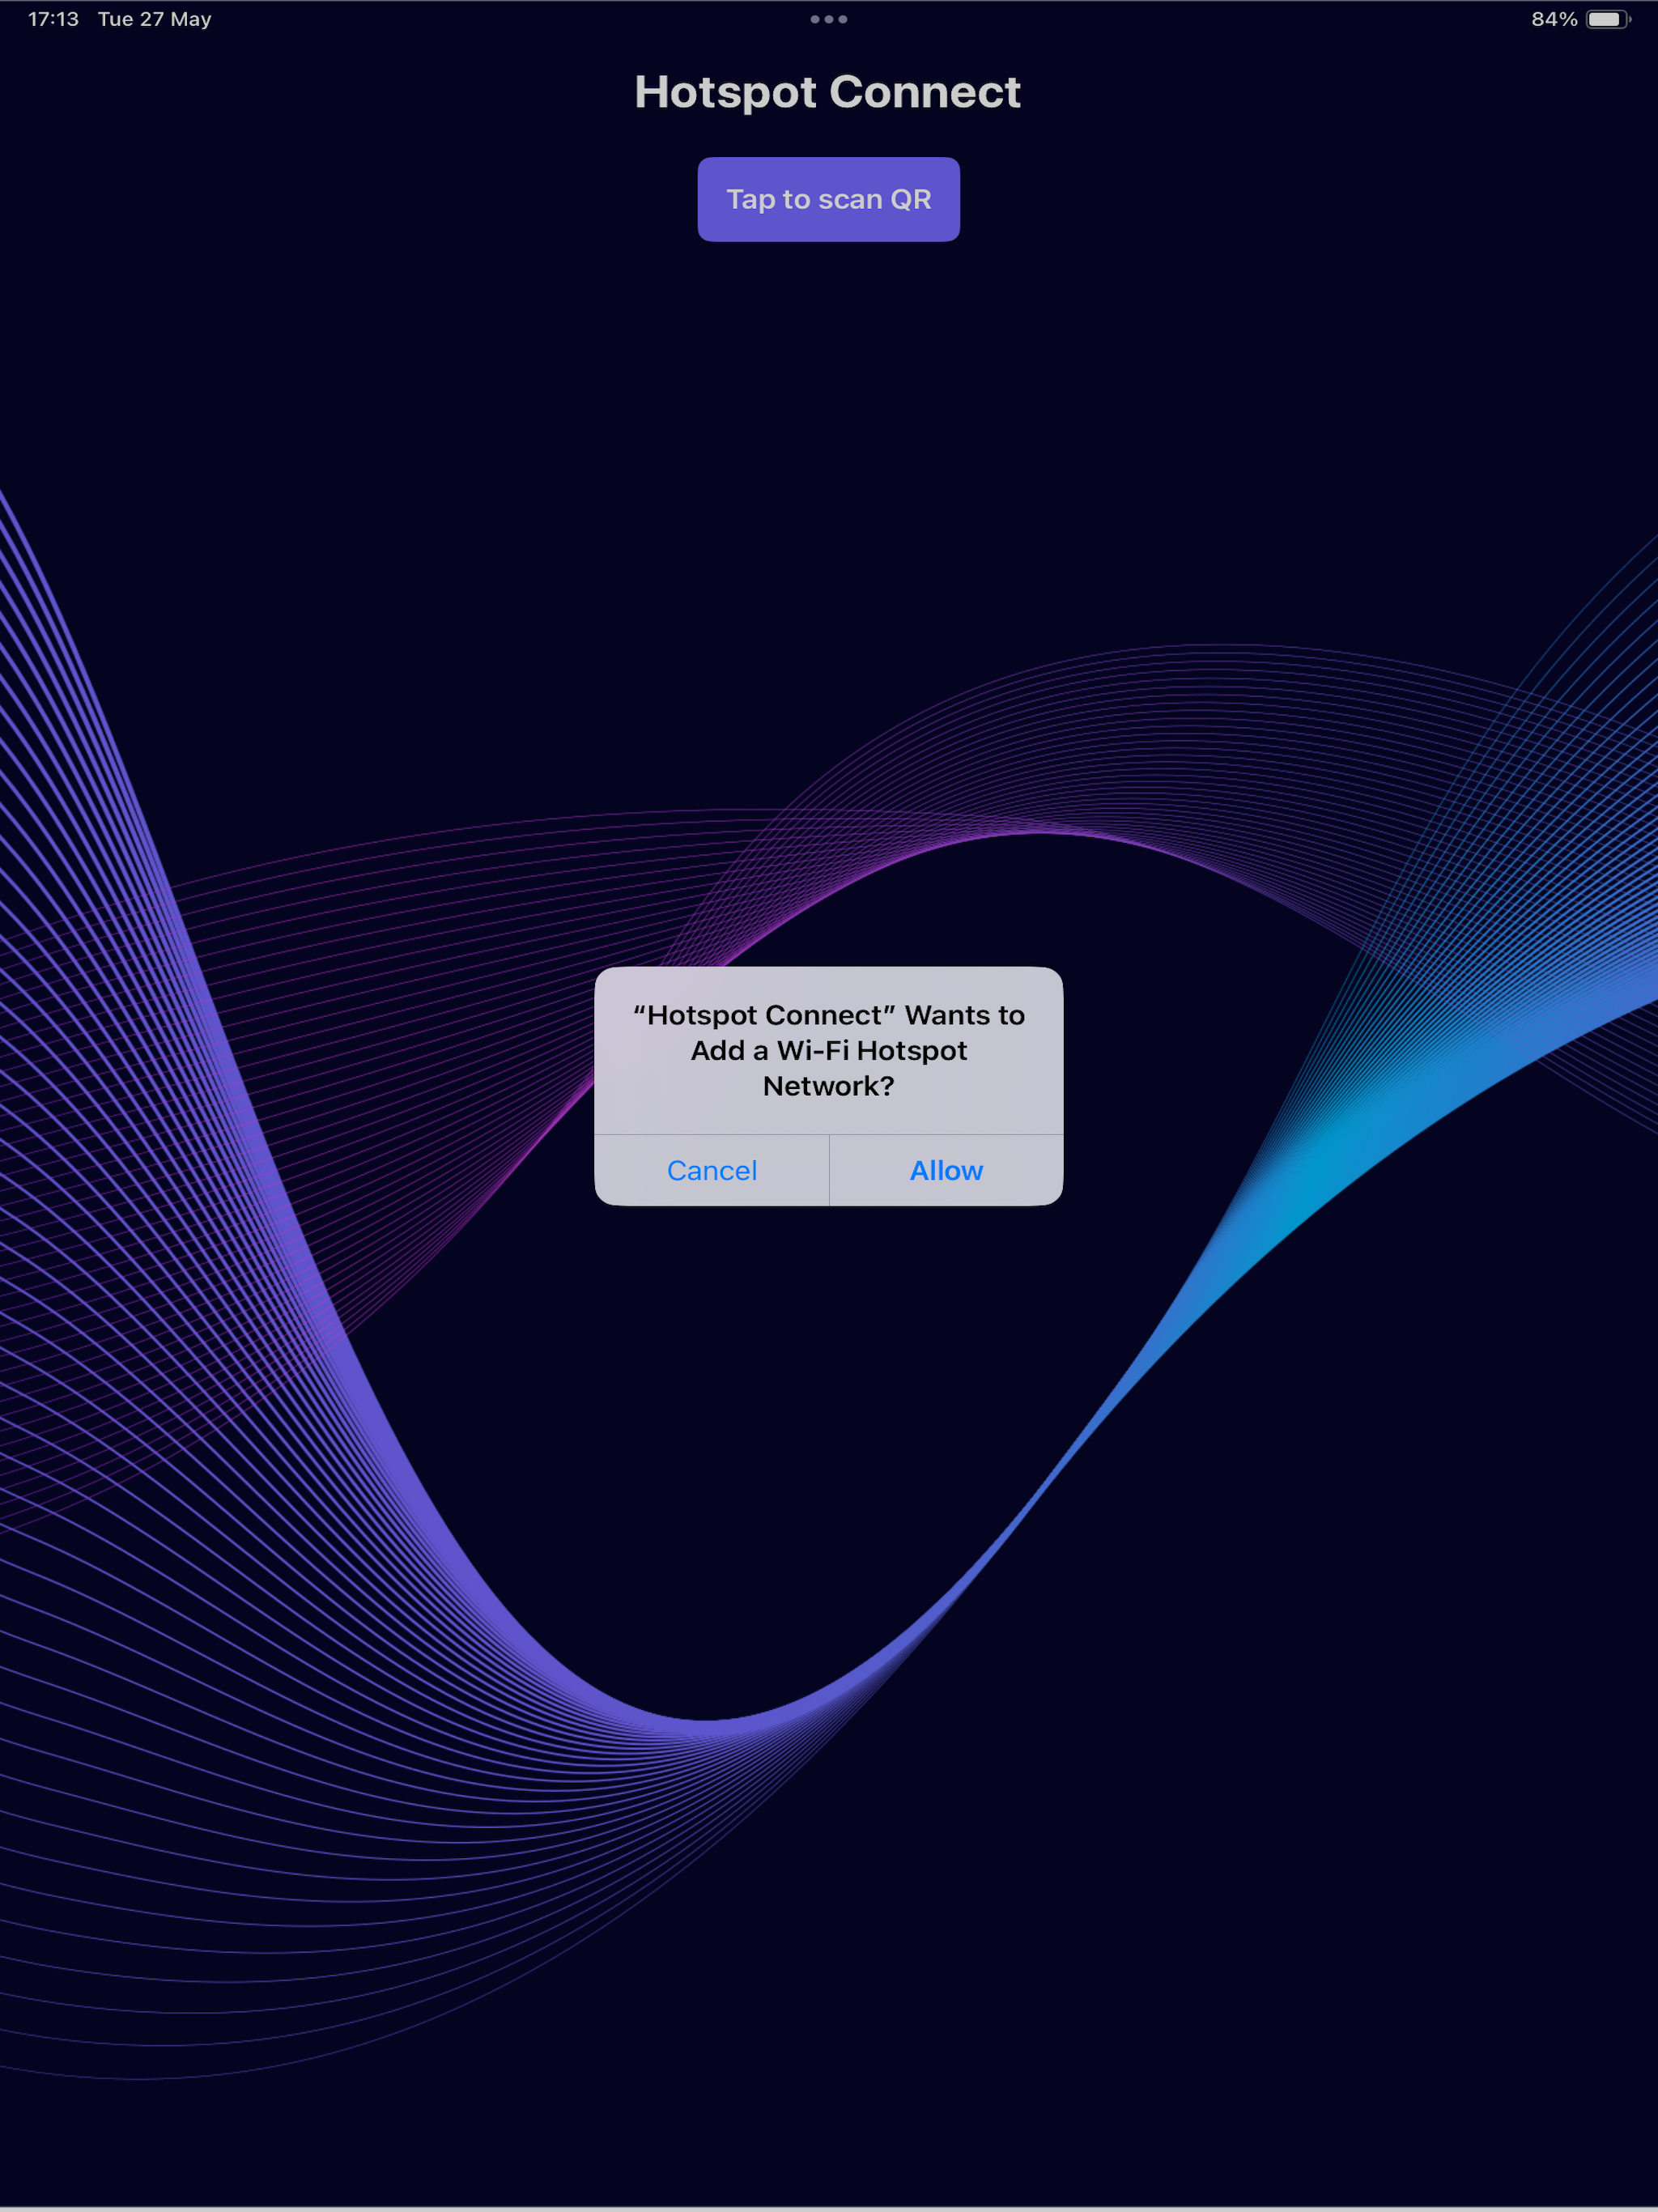Image resolution: width=1658 pixels, height=2212 pixels.
Task: Tap the divider between Cancel and Allow
Action: 829,1170
